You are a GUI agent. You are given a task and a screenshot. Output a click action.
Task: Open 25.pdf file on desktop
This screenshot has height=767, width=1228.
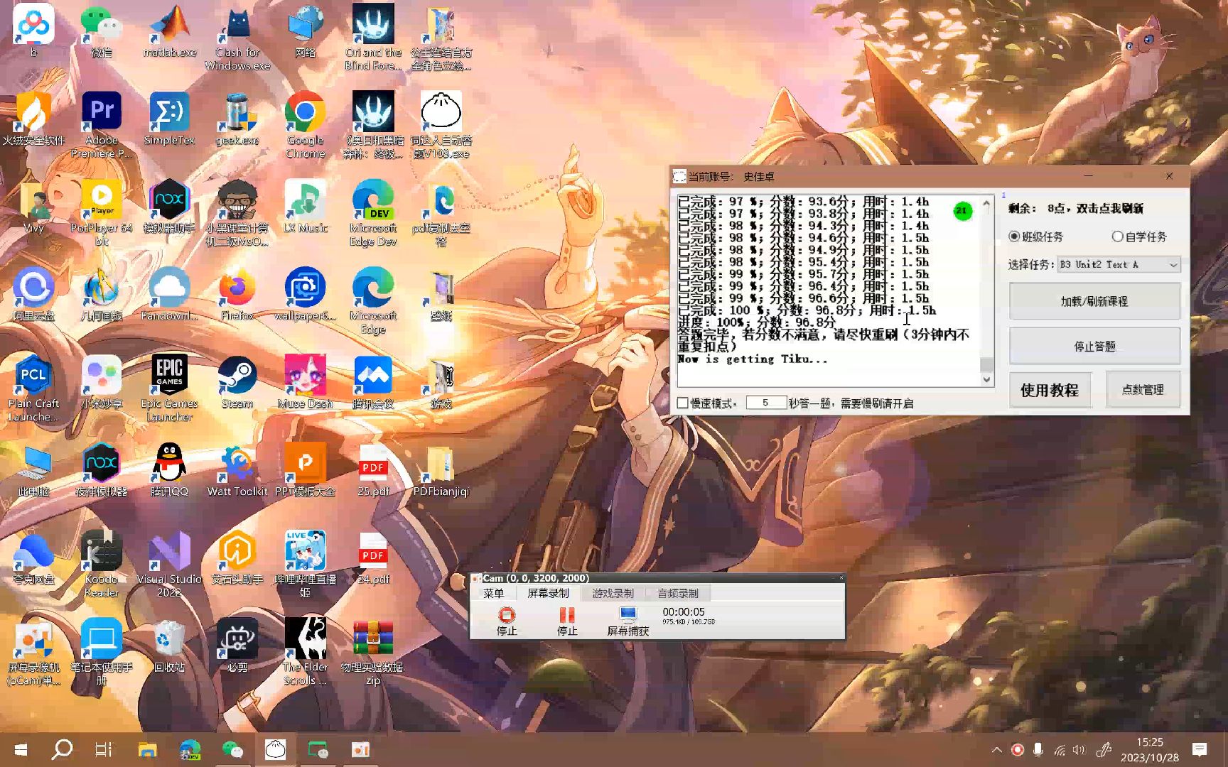pyautogui.click(x=373, y=470)
